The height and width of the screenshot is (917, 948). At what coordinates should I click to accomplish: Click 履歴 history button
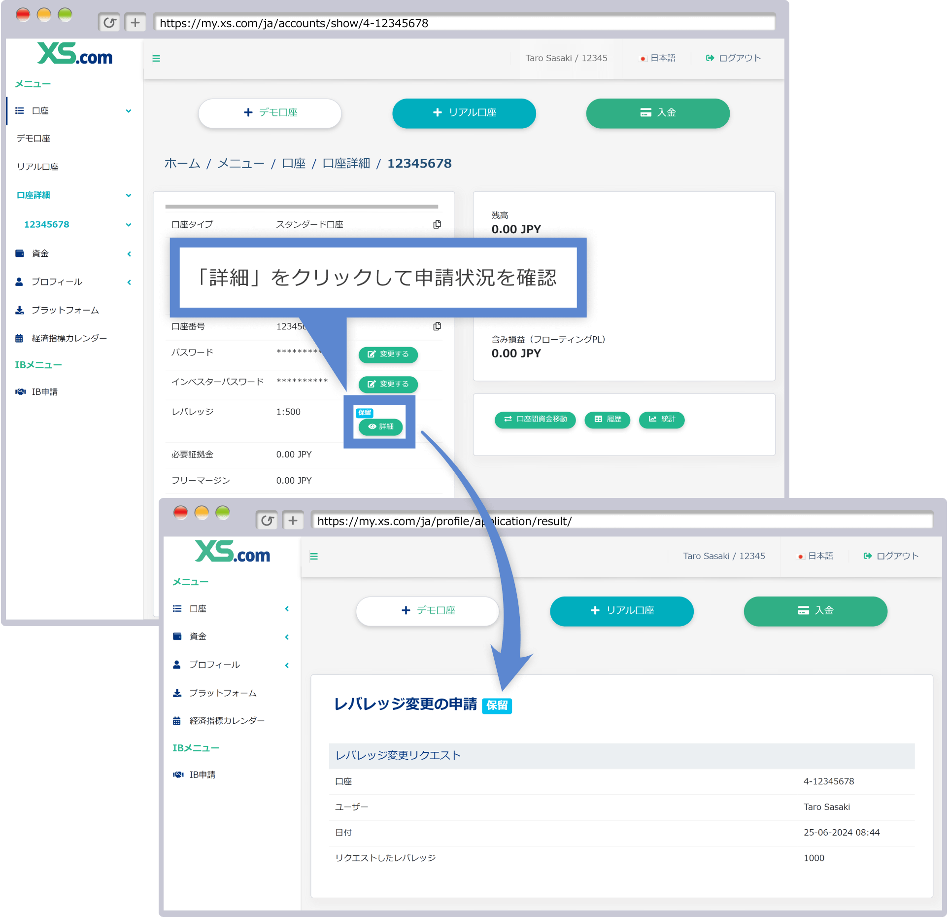[608, 420]
